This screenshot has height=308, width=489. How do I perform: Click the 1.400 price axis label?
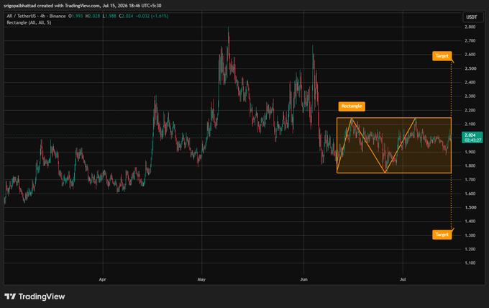(470, 221)
